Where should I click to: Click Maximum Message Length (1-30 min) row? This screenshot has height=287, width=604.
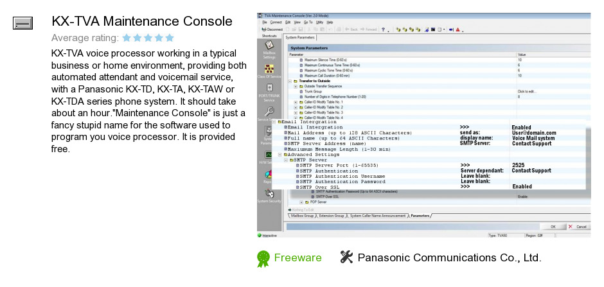click(429, 149)
